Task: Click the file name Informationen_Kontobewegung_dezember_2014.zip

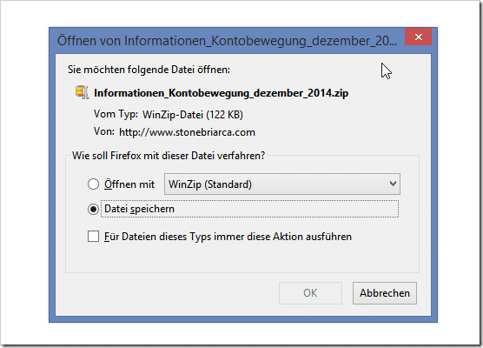Action: point(222,93)
